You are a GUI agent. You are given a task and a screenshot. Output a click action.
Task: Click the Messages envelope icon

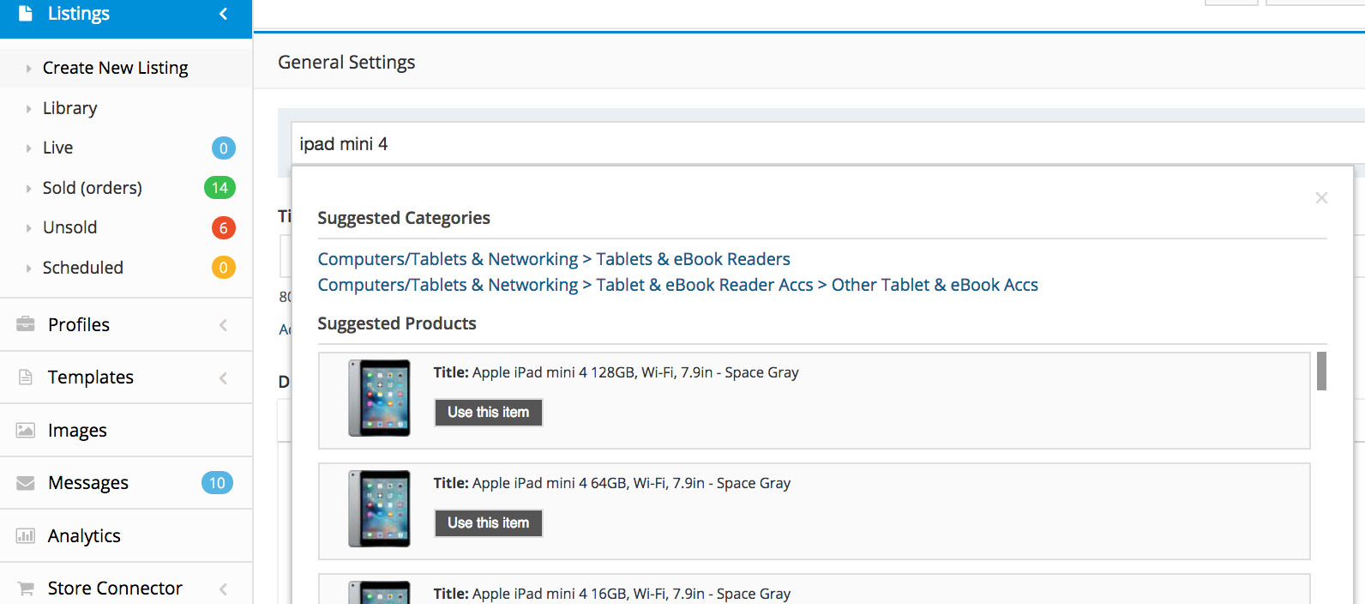click(x=26, y=483)
